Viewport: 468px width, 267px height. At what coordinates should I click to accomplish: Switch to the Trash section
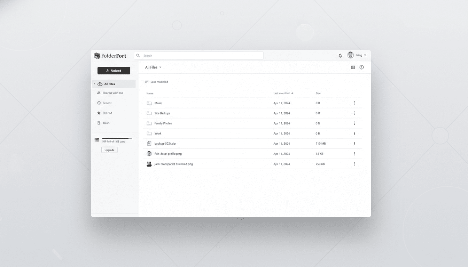[x=106, y=123]
